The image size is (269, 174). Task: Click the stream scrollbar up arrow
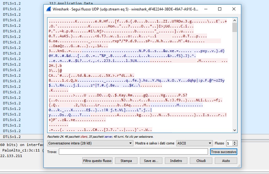point(234,20)
